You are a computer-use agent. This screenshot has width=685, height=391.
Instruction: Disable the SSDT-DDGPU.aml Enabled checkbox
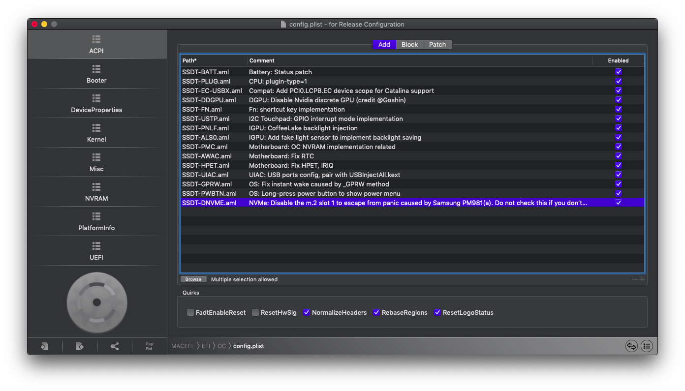619,100
